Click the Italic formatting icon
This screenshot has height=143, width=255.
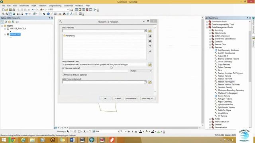(132, 131)
